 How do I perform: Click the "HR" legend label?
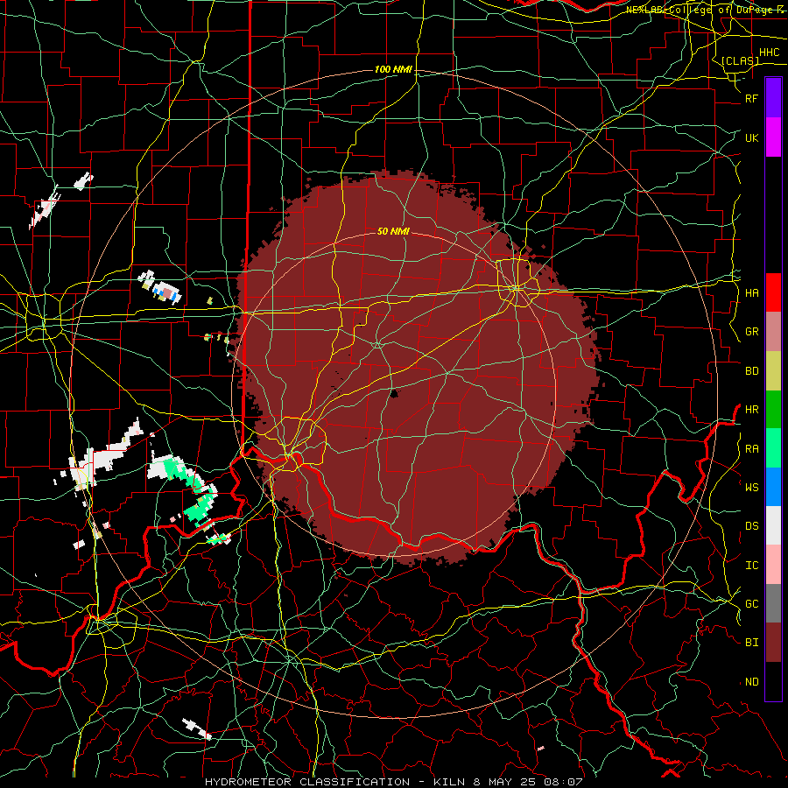pos(751,410)
